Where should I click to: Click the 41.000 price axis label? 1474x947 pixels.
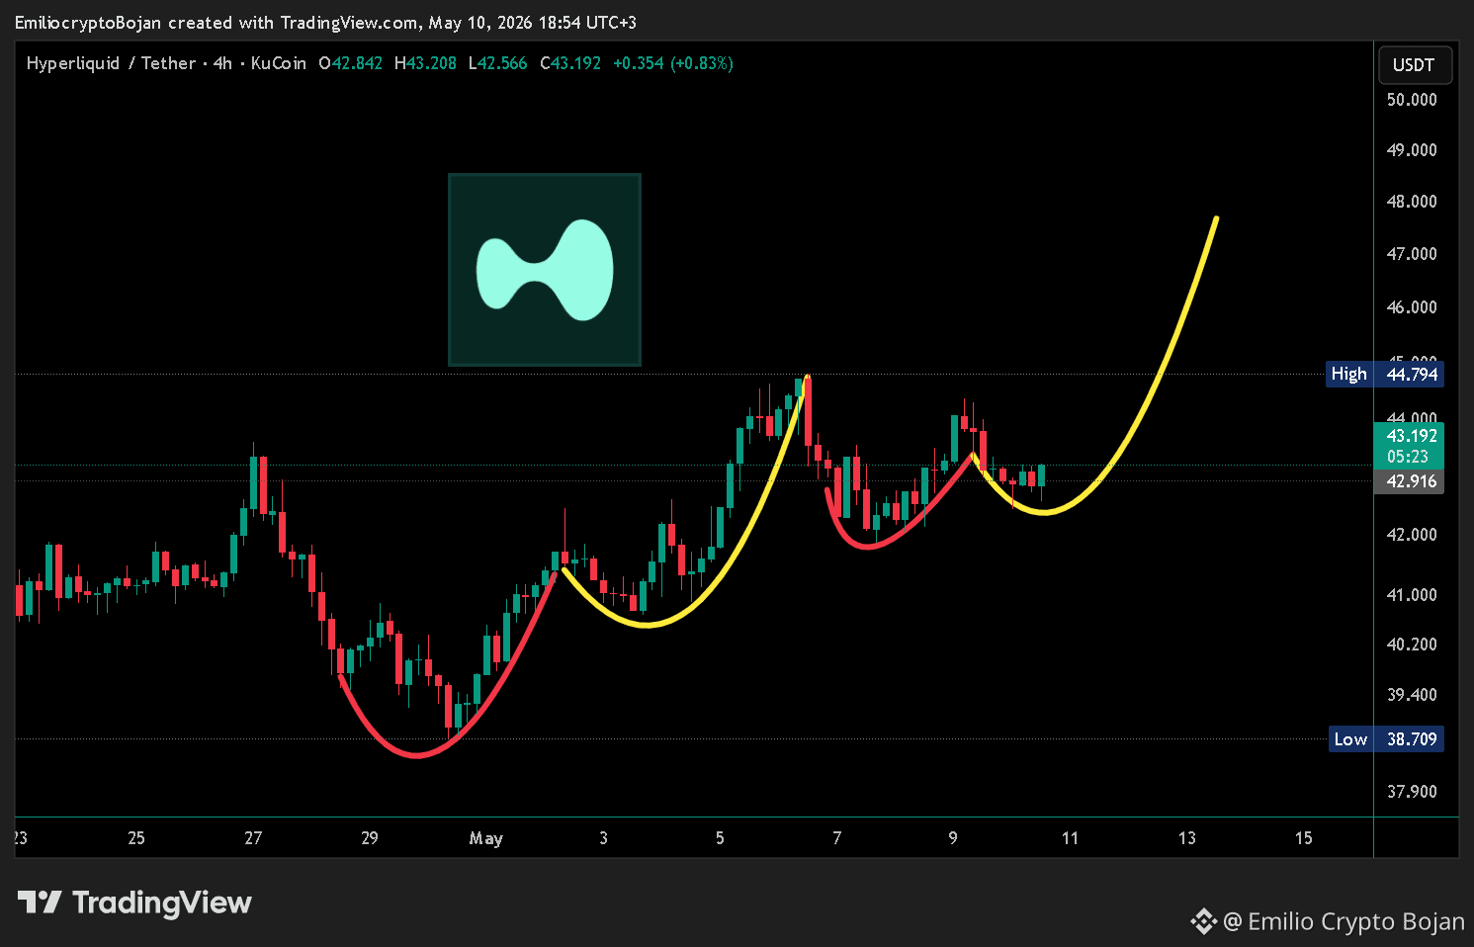[x=1412, y=595]
